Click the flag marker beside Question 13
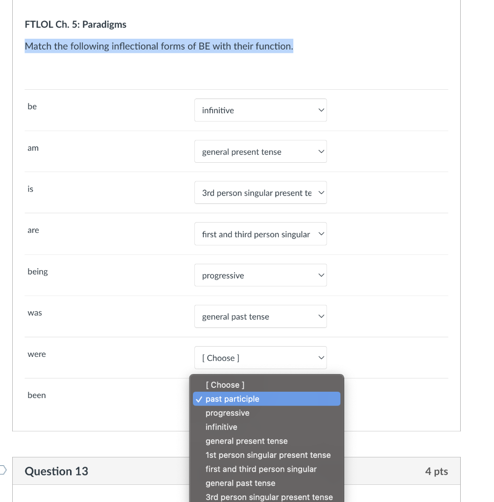 click(3, 471)
